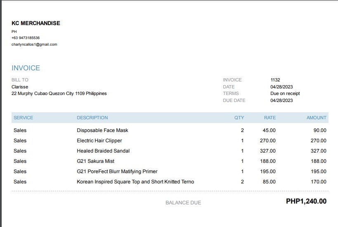
Task: Click the Healed Braided Sandal description
Action: pyautogui.click(x=103, y=151)
